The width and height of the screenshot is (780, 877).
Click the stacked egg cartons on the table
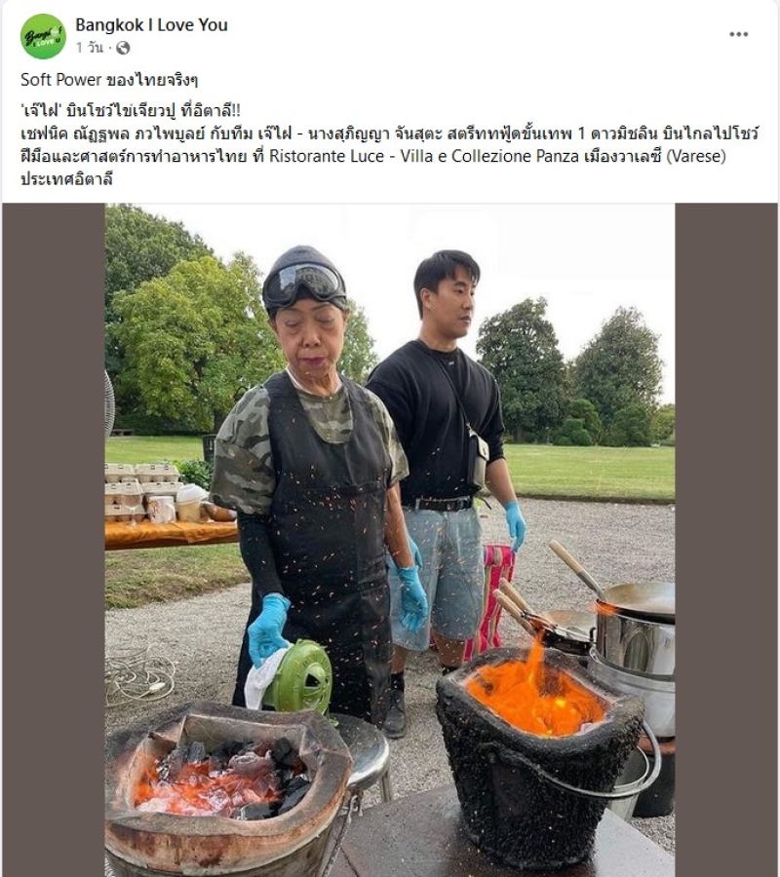[x=141, y=490]
